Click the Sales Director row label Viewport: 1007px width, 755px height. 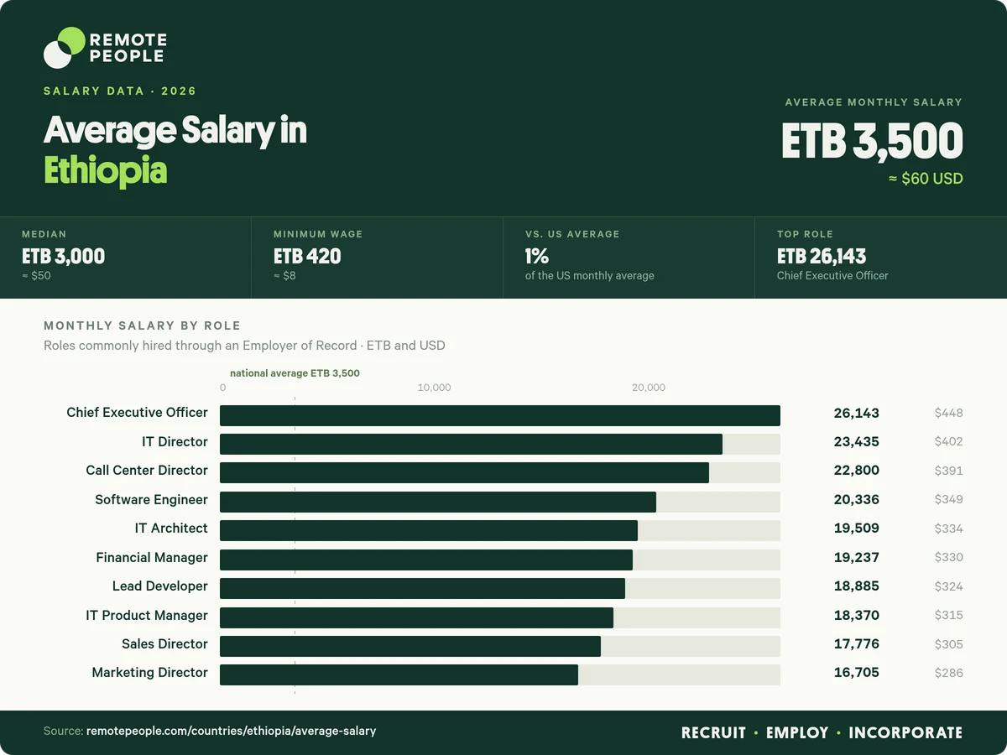coord(164,644)
